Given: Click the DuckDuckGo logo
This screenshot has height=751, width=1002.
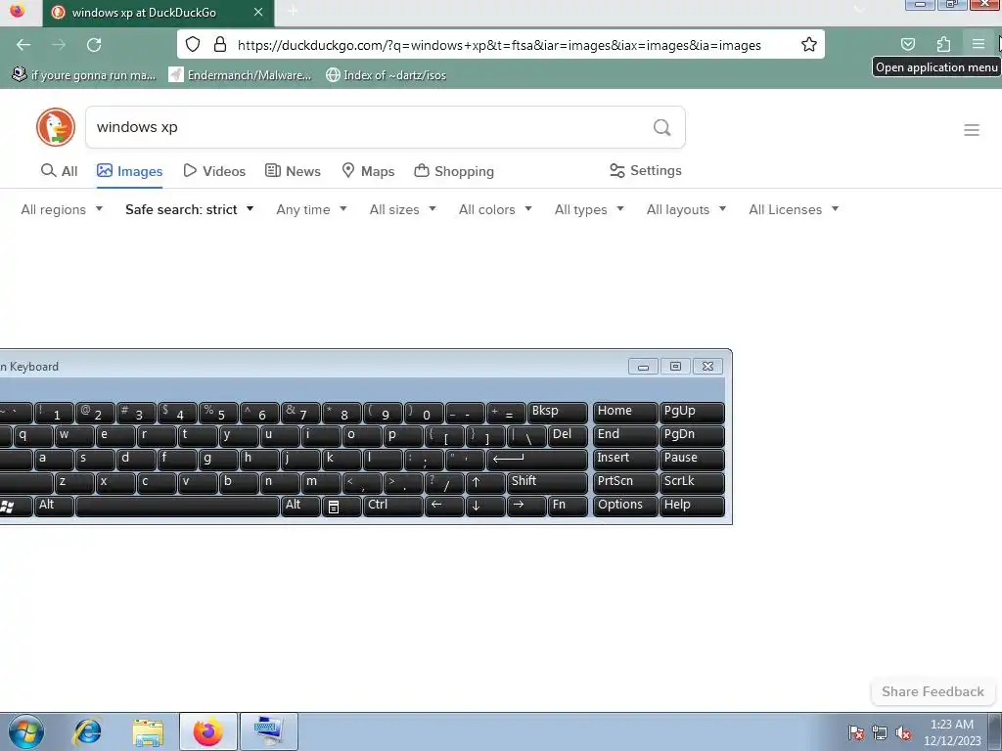Looking at the screenshot, I should click(56, 127).
